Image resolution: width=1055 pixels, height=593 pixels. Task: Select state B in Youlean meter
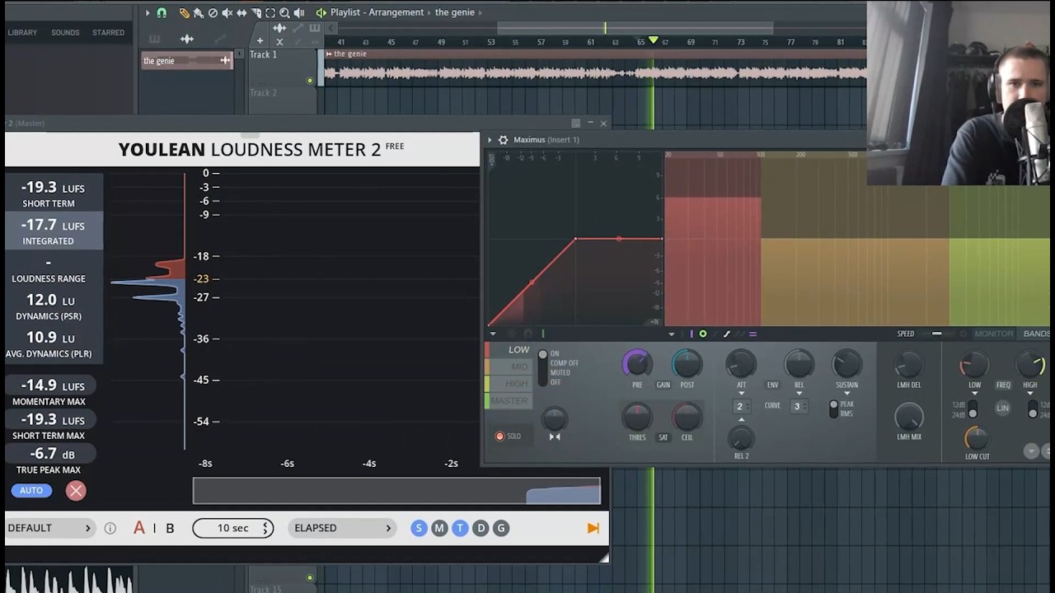click(170, 528)
